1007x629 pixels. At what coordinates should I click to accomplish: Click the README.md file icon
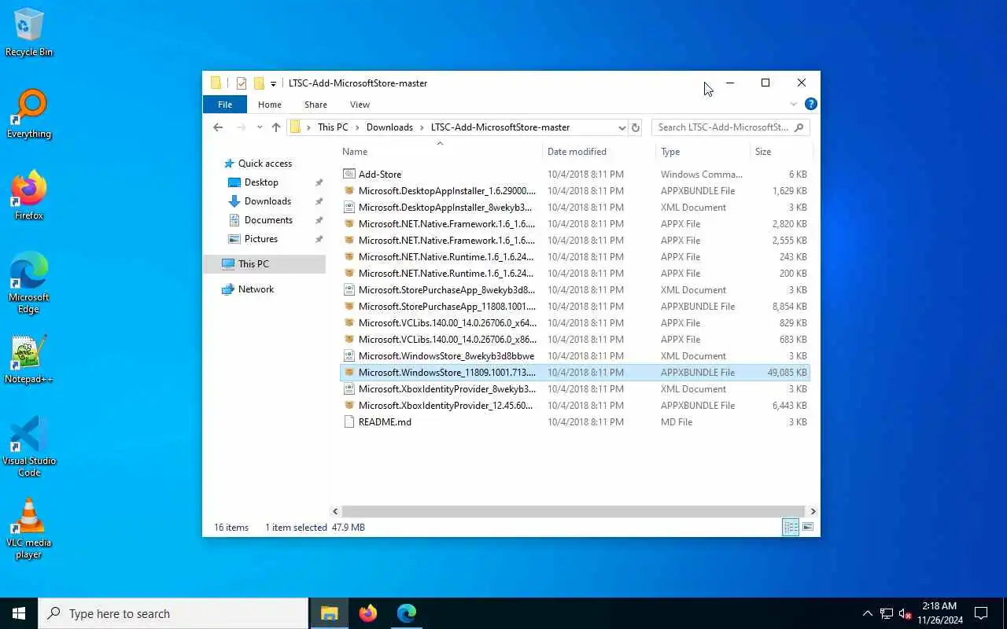point(349,422)
